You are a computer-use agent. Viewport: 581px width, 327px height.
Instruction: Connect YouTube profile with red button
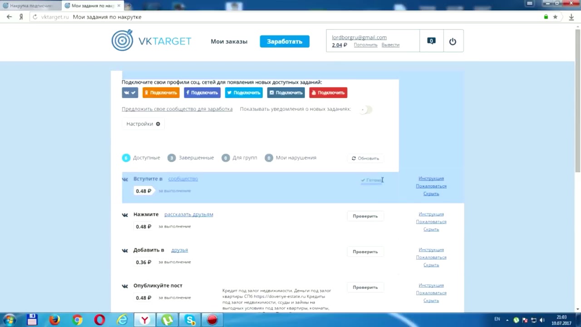[328, 93]
